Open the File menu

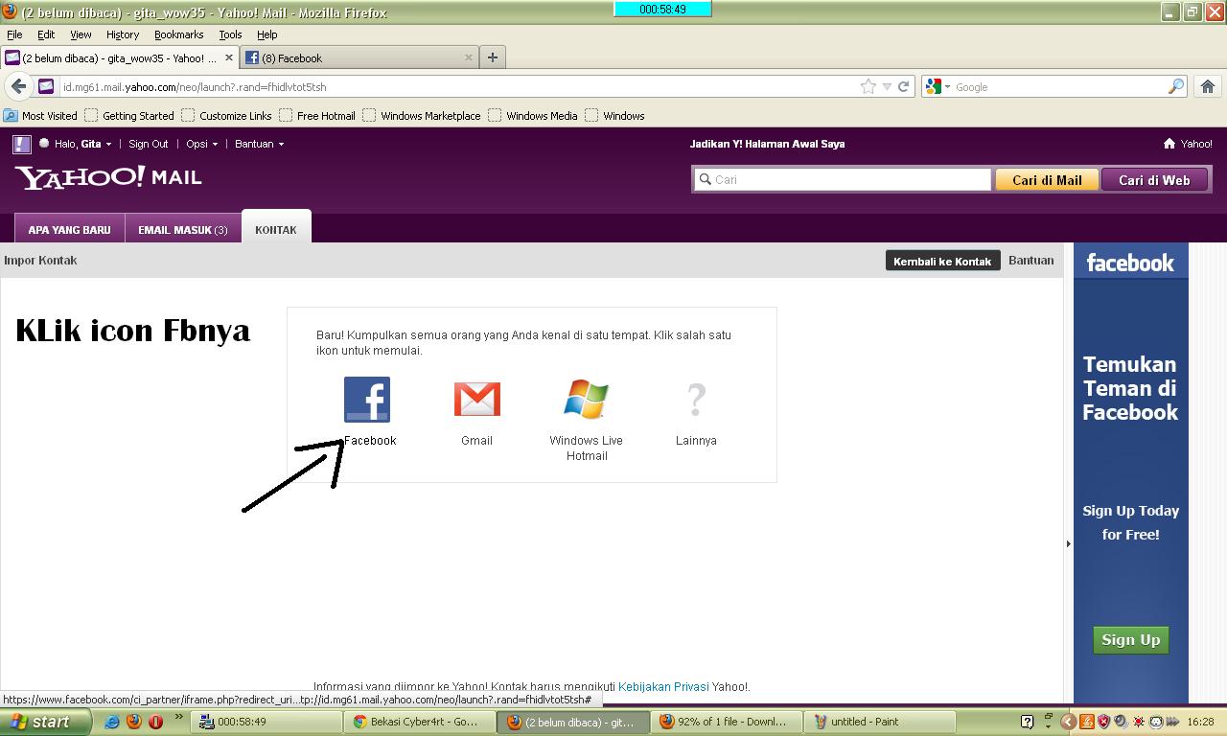point(14,34)
